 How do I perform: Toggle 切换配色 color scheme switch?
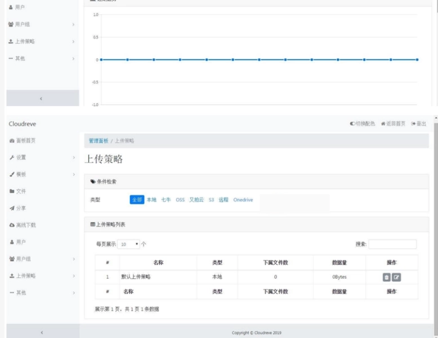point(363,123)
